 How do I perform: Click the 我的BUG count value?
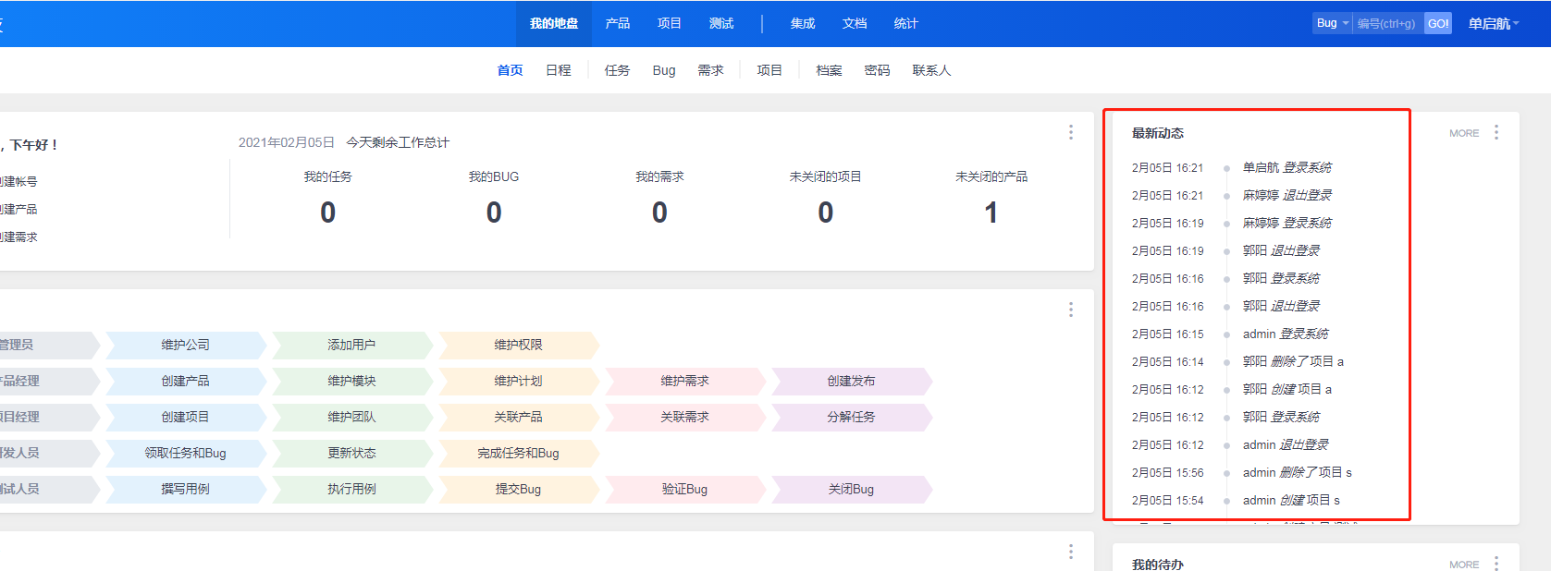[x=494, y=213]
